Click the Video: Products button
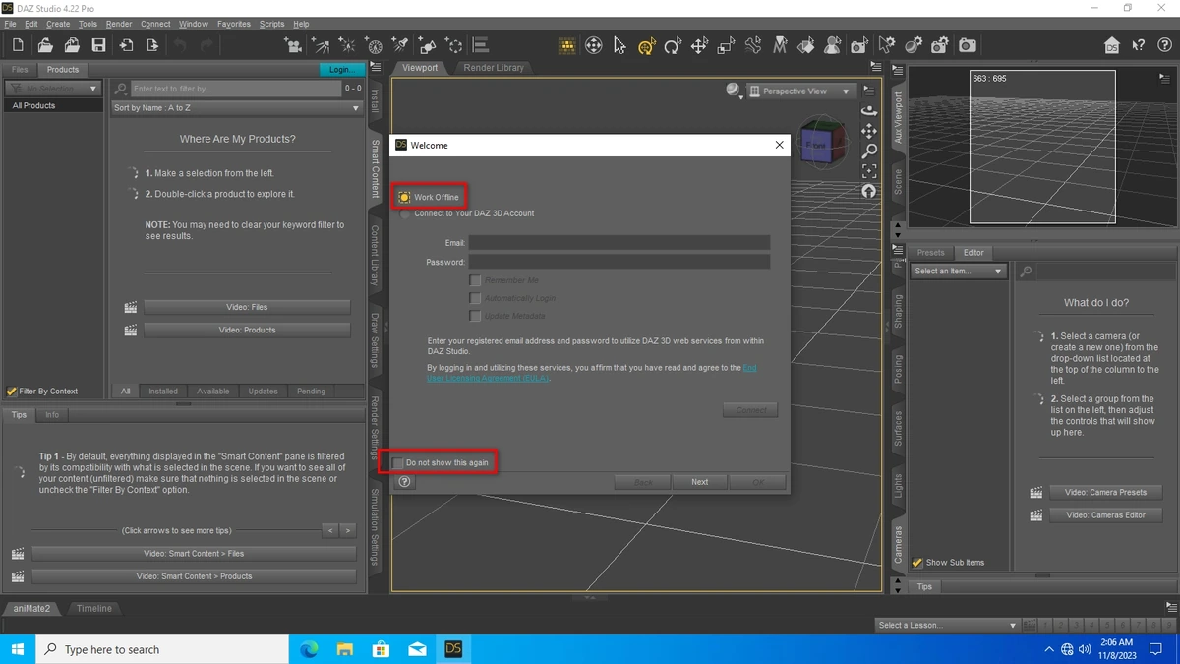Image resolution: width=1180 pixels, height=664 pixels. (x=247, y=331)
